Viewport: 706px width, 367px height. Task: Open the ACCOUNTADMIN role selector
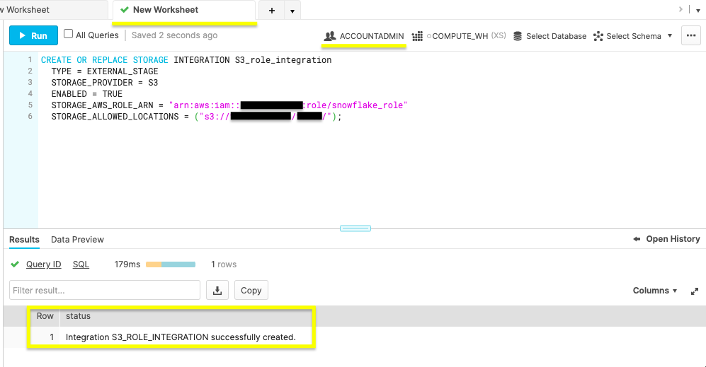(364, 36)
